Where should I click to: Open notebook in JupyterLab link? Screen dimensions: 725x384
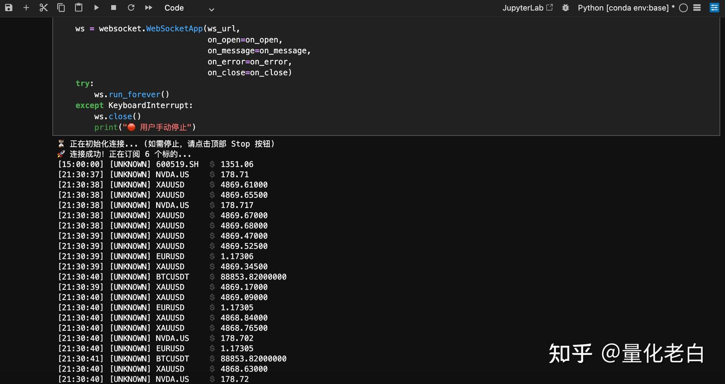(527, 8)
